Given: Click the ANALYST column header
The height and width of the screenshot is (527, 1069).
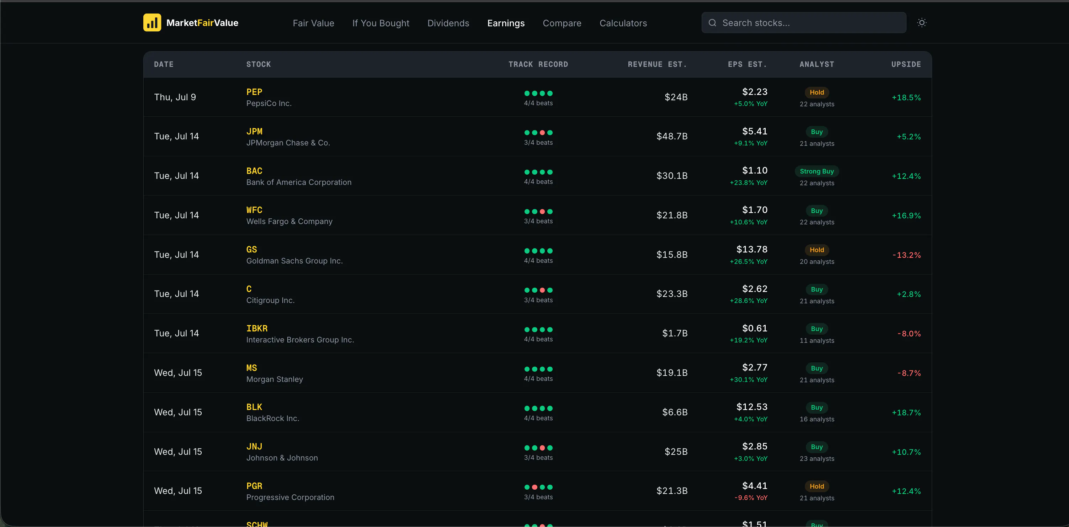Looking at the screenshot, I should (817, 64).
